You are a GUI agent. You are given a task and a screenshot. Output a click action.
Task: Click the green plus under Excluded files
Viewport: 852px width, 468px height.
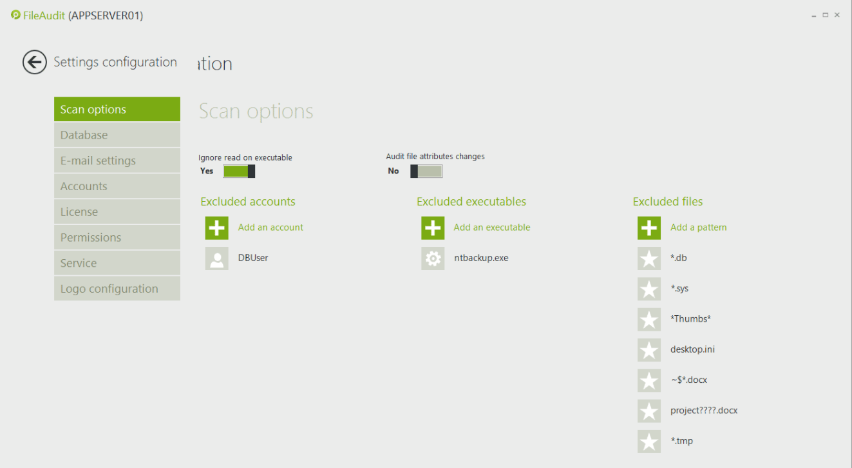pos(649,228)
